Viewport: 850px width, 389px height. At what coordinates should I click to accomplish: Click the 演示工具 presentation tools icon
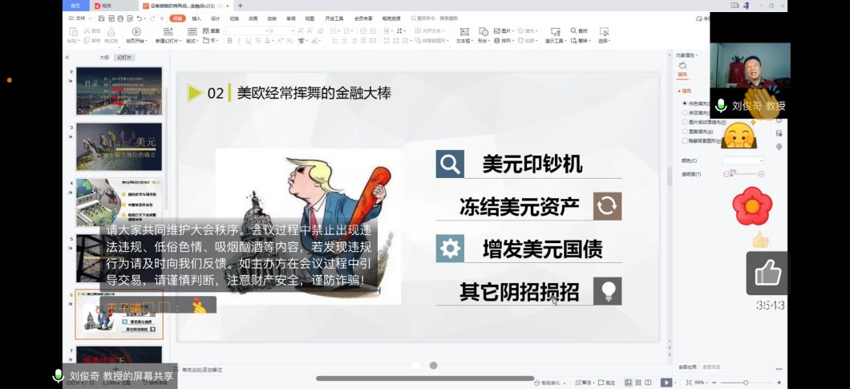click(555, 32)
